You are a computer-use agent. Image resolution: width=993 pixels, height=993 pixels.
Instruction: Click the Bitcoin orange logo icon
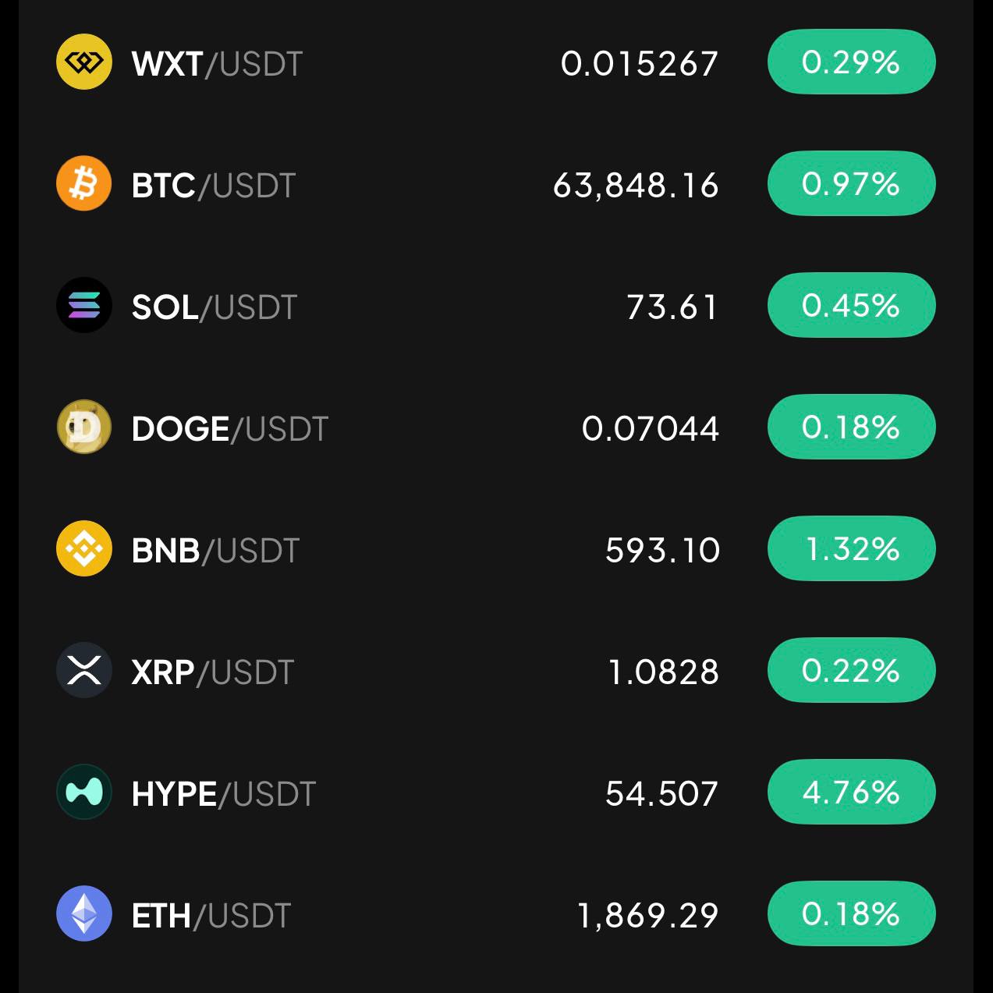[84, 183]
